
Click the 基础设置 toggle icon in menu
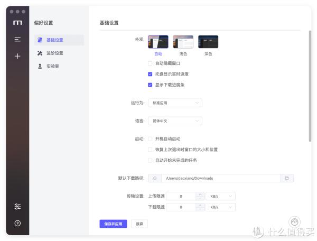pos(40,40)
